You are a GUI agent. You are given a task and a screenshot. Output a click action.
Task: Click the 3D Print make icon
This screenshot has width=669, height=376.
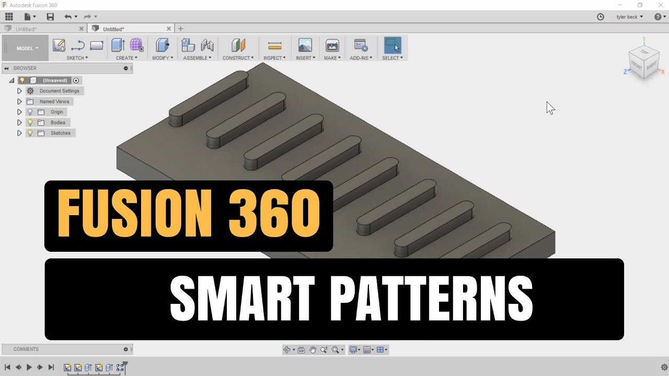332,45
